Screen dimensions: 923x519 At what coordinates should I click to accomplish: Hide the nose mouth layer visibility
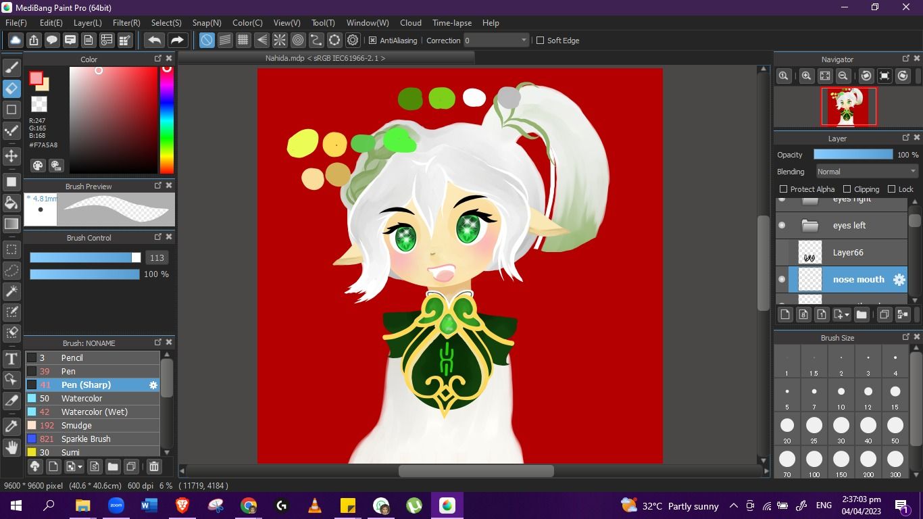click(x=781, y=279)
